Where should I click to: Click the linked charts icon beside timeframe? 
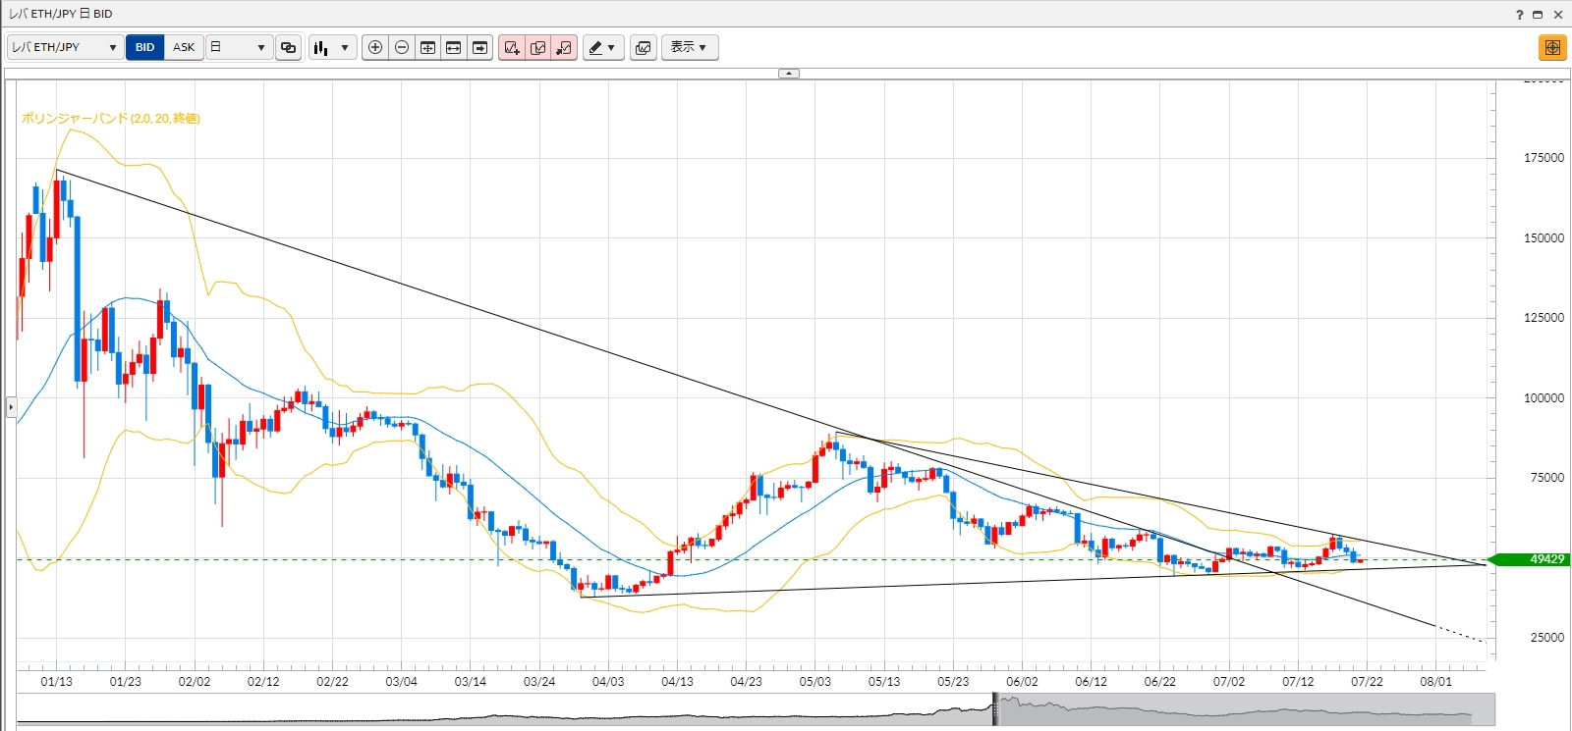coord(288,47)
